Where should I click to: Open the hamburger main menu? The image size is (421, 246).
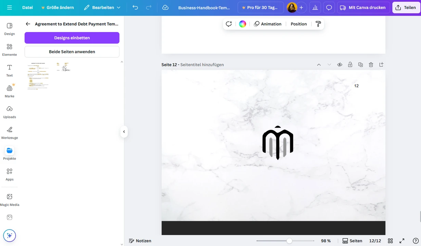[9, 8]
